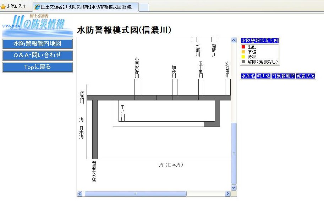Open a new blank browser tab
This screenshot has height=215, width=324.
(143, 7)
